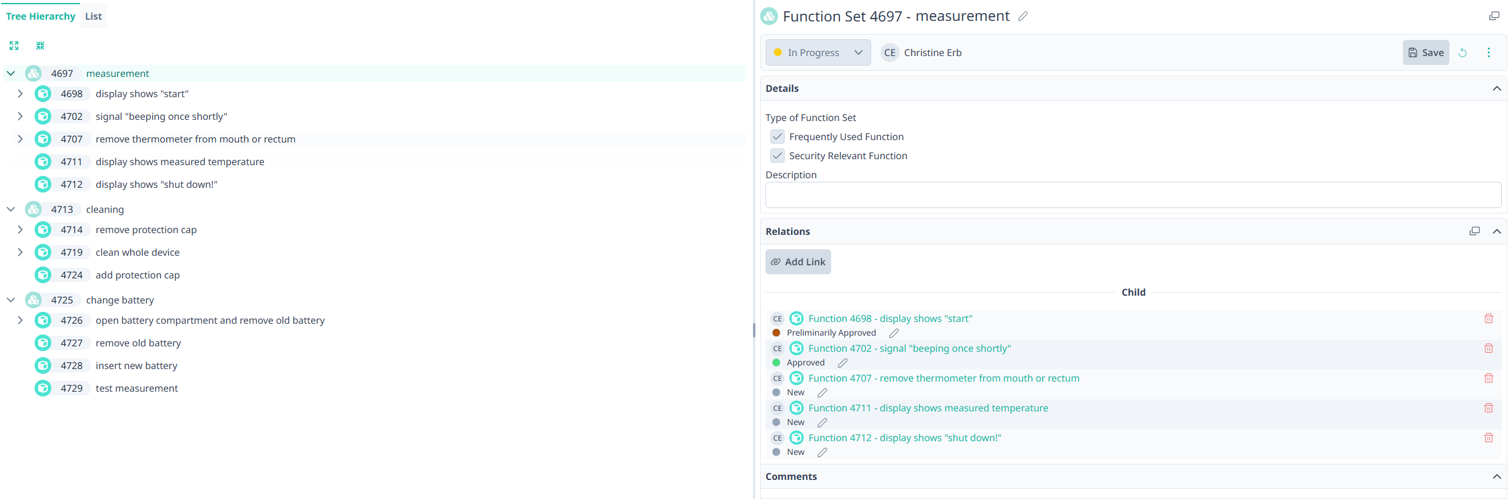The image size is (1509, 499).
Task: Collapse the Relations section chevron
Action: (1496, 231)
